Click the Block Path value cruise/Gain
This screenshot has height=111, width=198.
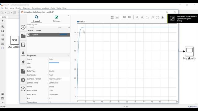tap(54, 95)
